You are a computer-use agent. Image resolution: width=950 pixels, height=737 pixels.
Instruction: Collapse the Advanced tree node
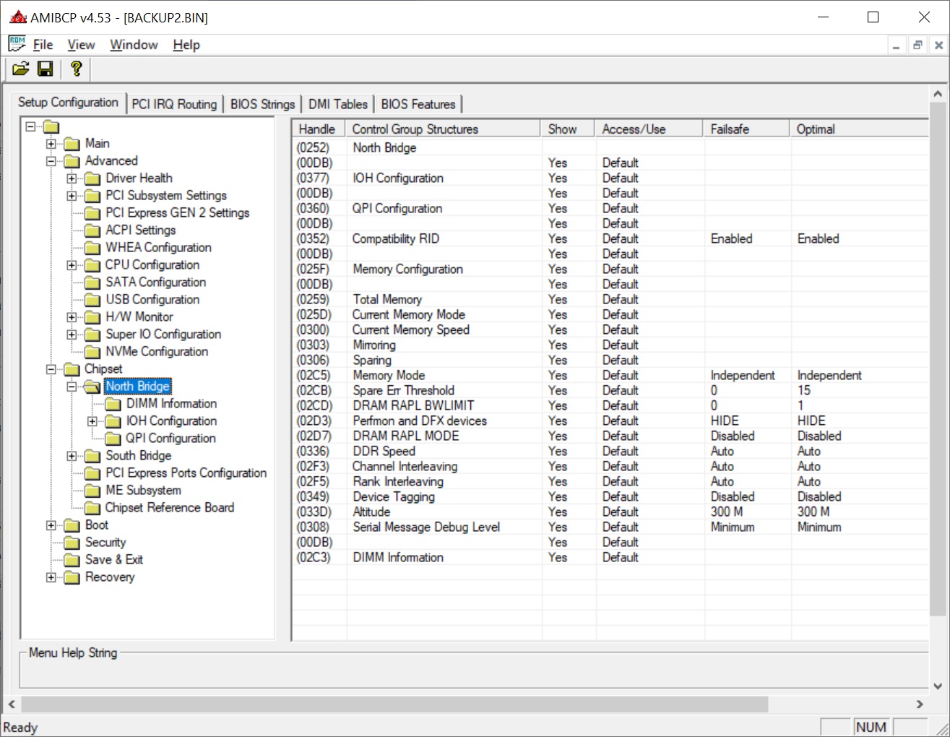coord(51,161)
